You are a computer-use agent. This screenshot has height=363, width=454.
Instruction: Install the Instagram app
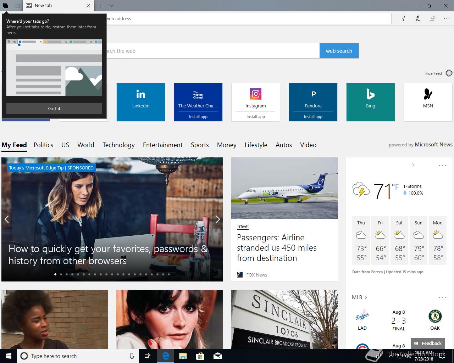click(256, 117)
